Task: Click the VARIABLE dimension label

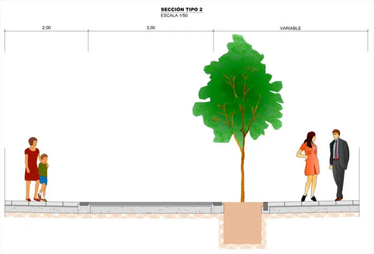Action: point(290,28)
